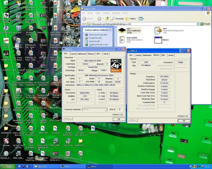212x169 pixels.
Task: Go back using Explorer's Wstecz button
Action: point(88,19)
